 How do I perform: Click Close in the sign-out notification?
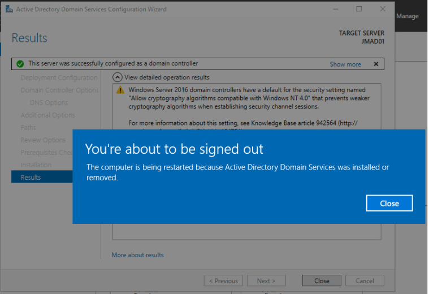pos(389,204)
